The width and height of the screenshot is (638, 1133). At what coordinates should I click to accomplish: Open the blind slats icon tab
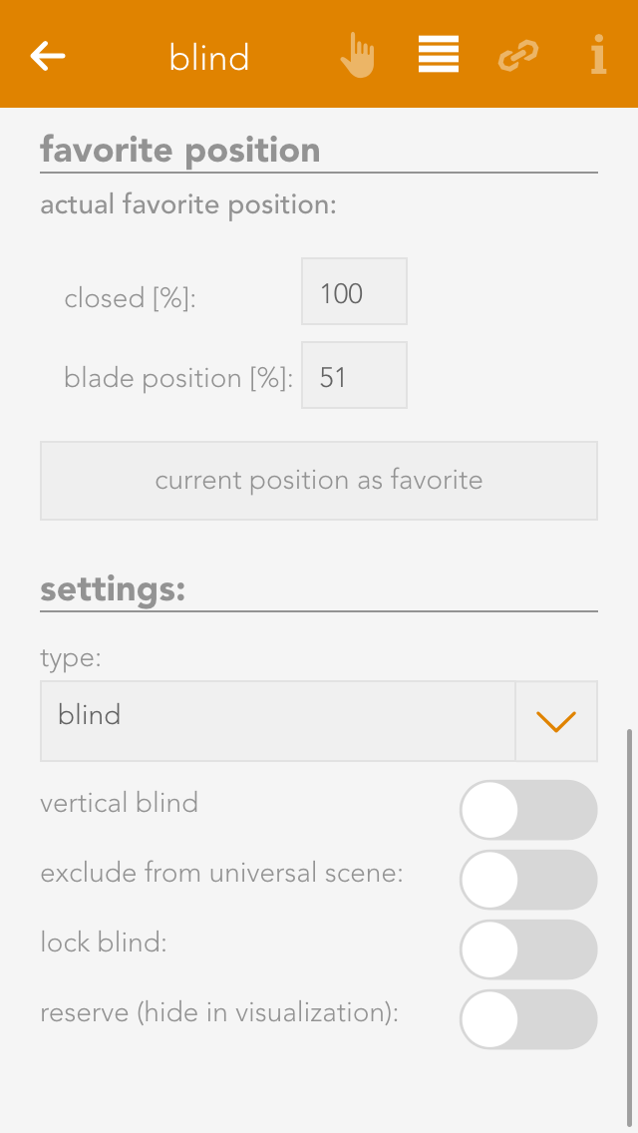[x=439, y=56]
